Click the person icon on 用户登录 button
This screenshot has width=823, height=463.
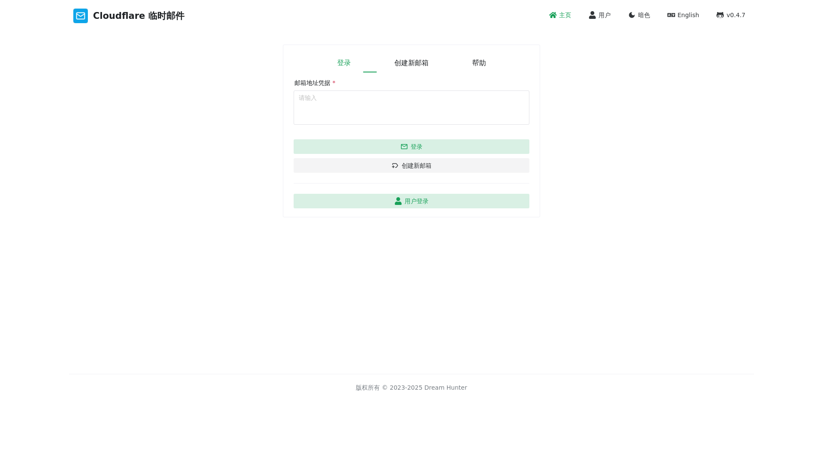(x=398, y=201)
